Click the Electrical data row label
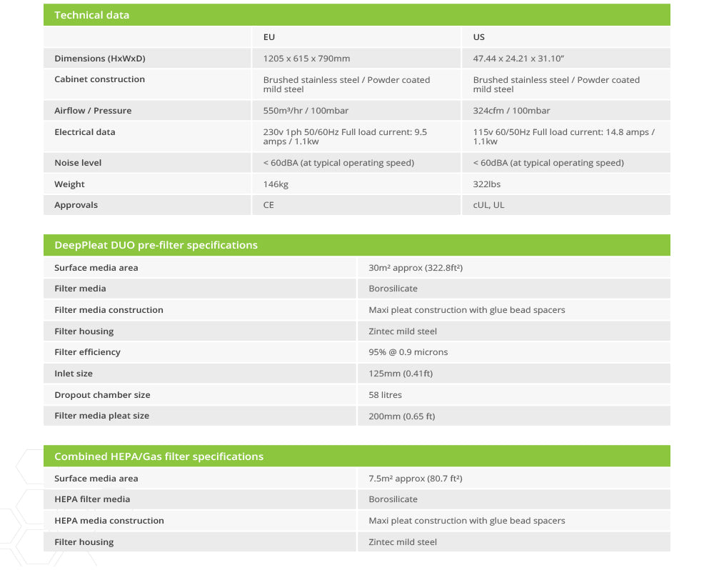This screenshot has height=570, width=714. [85, 132]
